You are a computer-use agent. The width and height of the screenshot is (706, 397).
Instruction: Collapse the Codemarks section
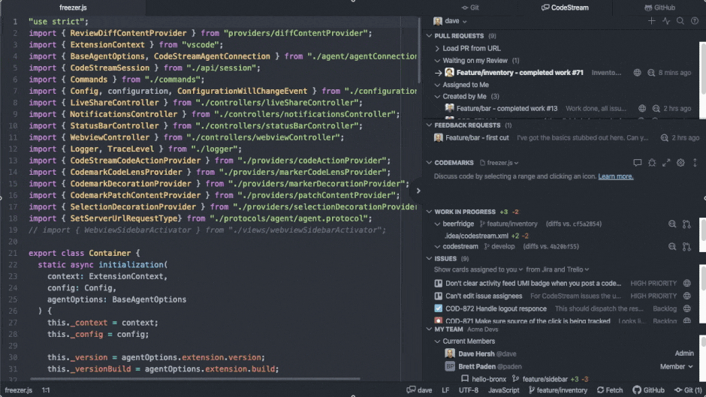point(429,163)
